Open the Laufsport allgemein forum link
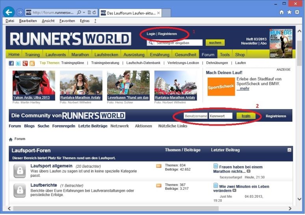The height and width of the screenshot is (215, 305). click(51, 166)
